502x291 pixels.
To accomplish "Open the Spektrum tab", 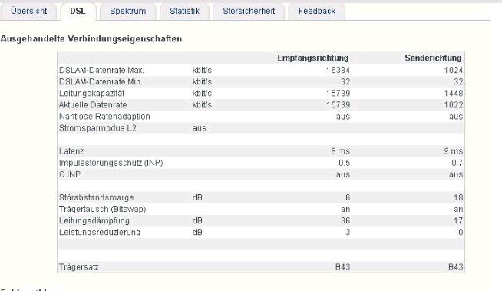I will tap(127, 11).
